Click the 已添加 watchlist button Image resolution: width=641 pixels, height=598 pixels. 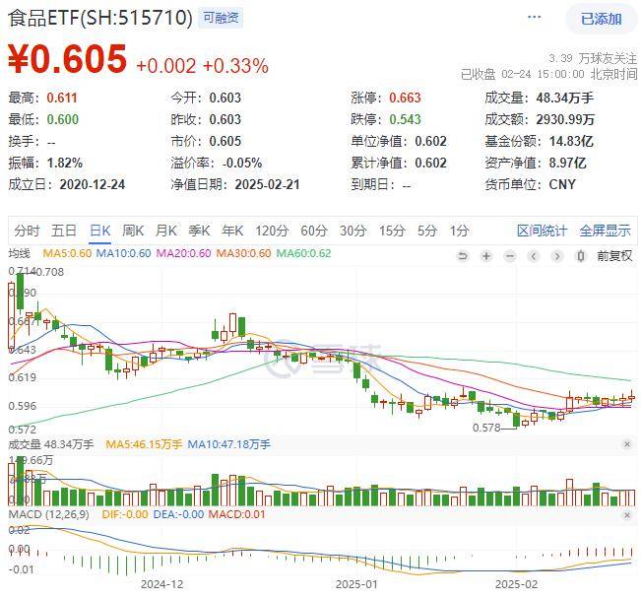click(x=601, y=19)
